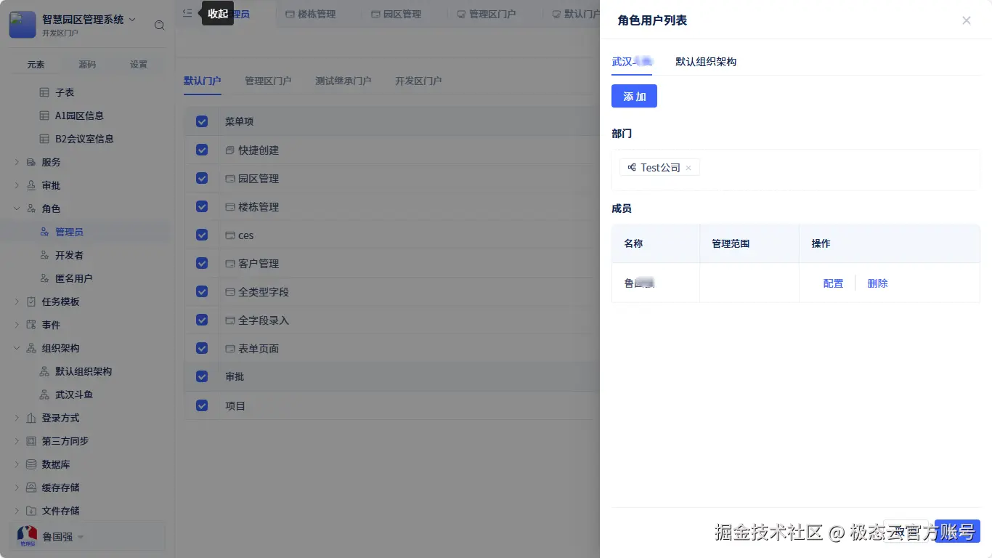Click the 服务 icon in the tree

coord(31,162)
